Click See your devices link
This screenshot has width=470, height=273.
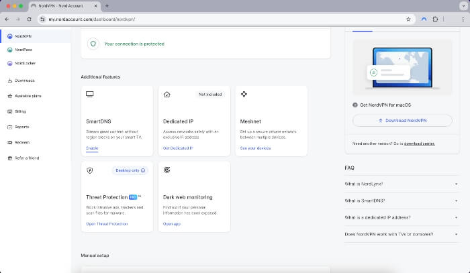coord(255,148)
